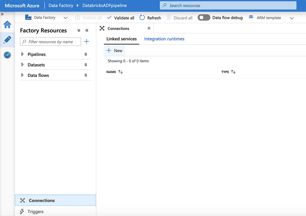Screen dimensions: 306x216
Task: Click New linked service button
Action: coord(114,50)
